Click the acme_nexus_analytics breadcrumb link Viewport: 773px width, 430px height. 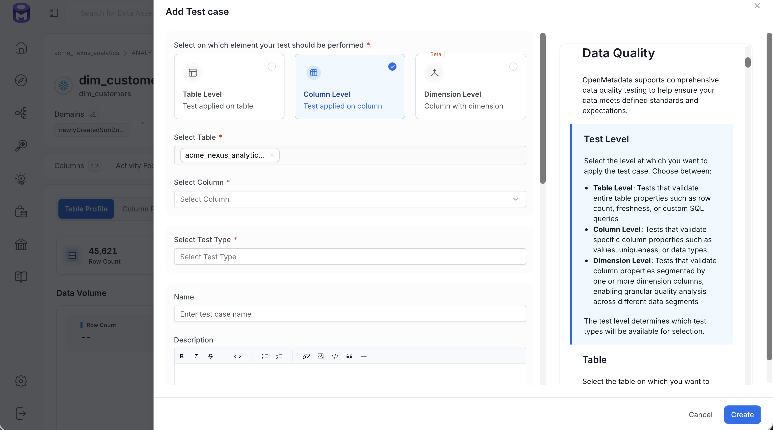[x=86, y=53]
